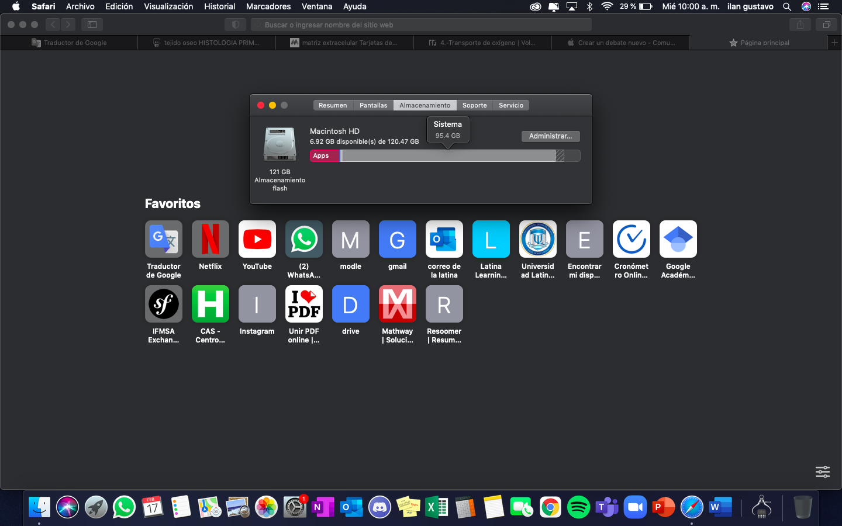This screenshot has height=526, width=842.
Task: Open the Netflix favorite
Action: (210, 239)
